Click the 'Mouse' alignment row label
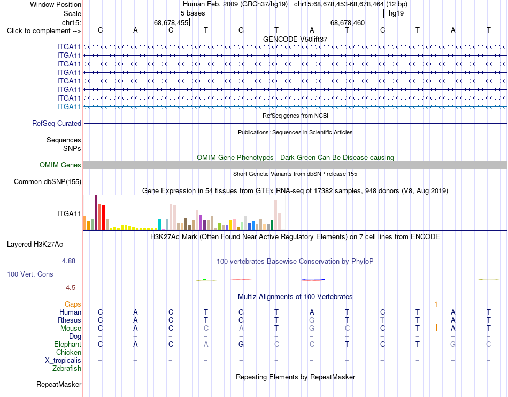Viewport: 508px width, 397px height. [x=71, y=329]
